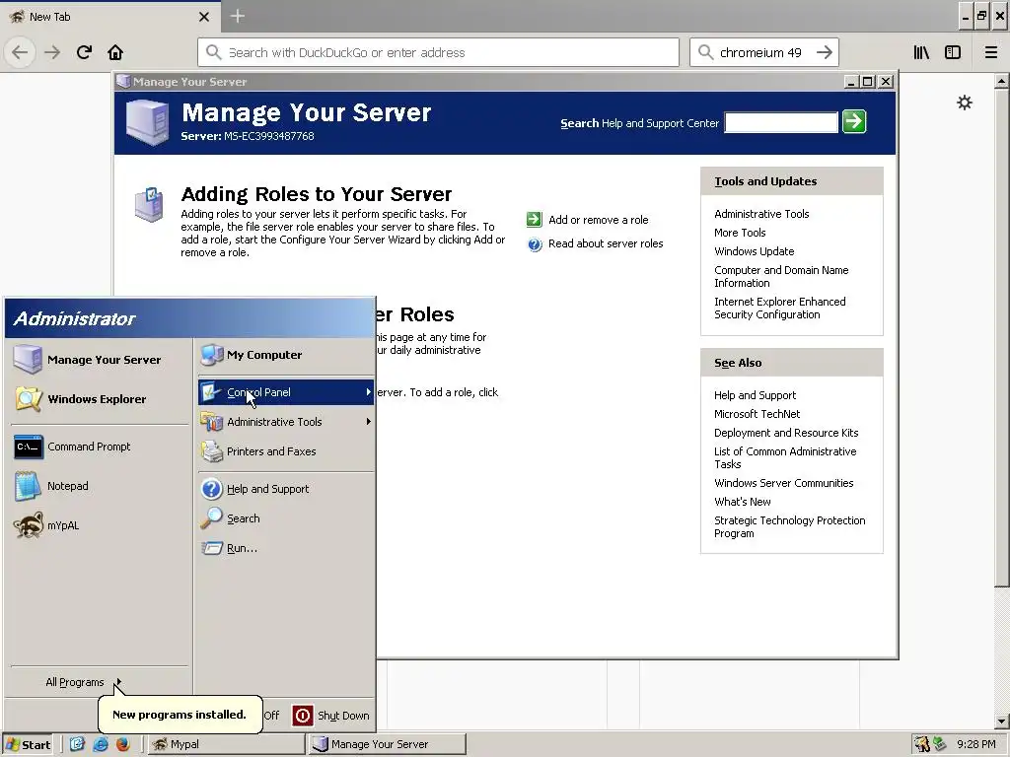Open Search from Start menu
Screen dimensions: 1010x757
[x=286, y=518]
